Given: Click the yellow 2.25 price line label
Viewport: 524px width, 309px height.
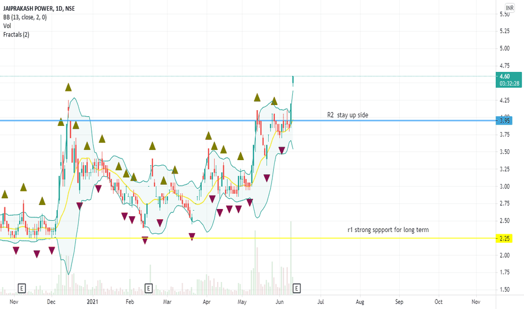Looking at the screenshot, I should [504, 238].
